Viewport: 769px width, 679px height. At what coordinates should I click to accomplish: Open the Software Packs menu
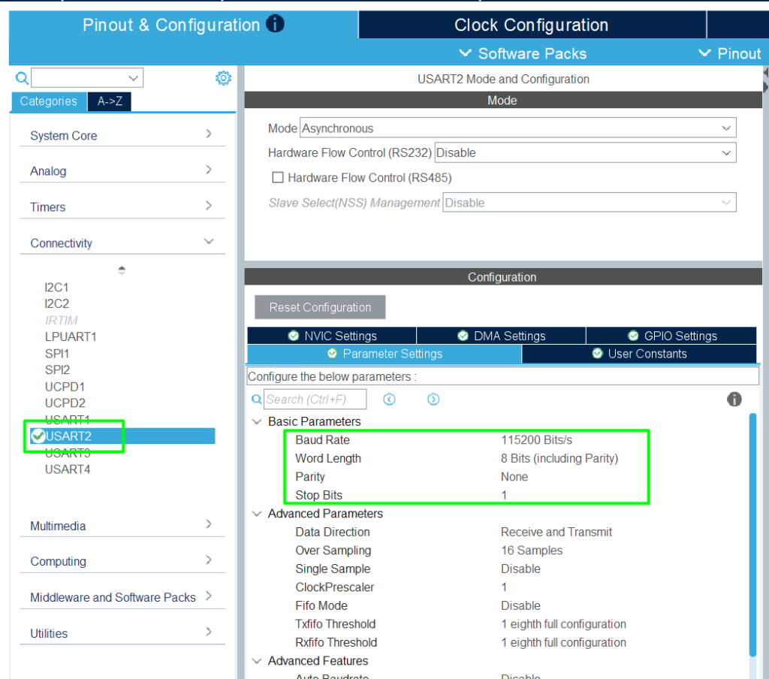[523, 53]
